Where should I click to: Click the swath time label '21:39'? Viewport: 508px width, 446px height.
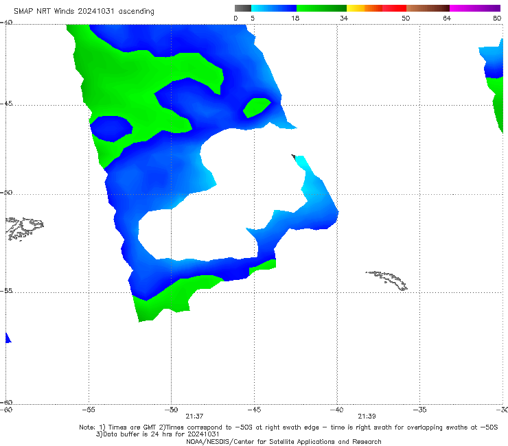pos(367,416)
